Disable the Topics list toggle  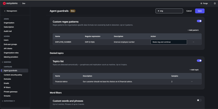(x=199, y=61)
